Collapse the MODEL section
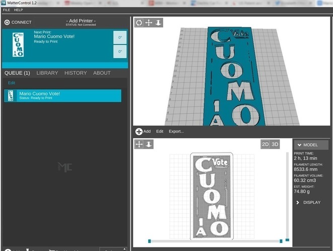Image resolution: width=333 pixels, height=251 pixels. pyautogui.click(x=311, y=145)
